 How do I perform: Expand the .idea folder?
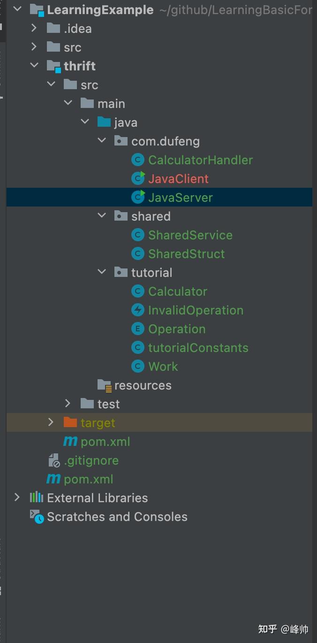[x=34, y=29]
